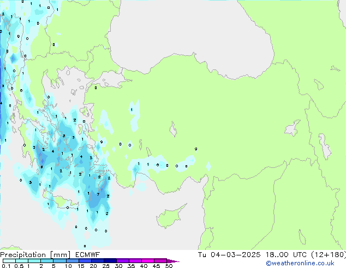
Task: Click the legend tick label "0.1"
Action: [x=6, y=266]
